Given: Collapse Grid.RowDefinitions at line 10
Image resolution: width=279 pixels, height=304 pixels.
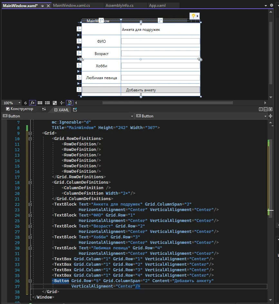Looking at the screenshot, I should pyautogui.click(x=30, y=139).
